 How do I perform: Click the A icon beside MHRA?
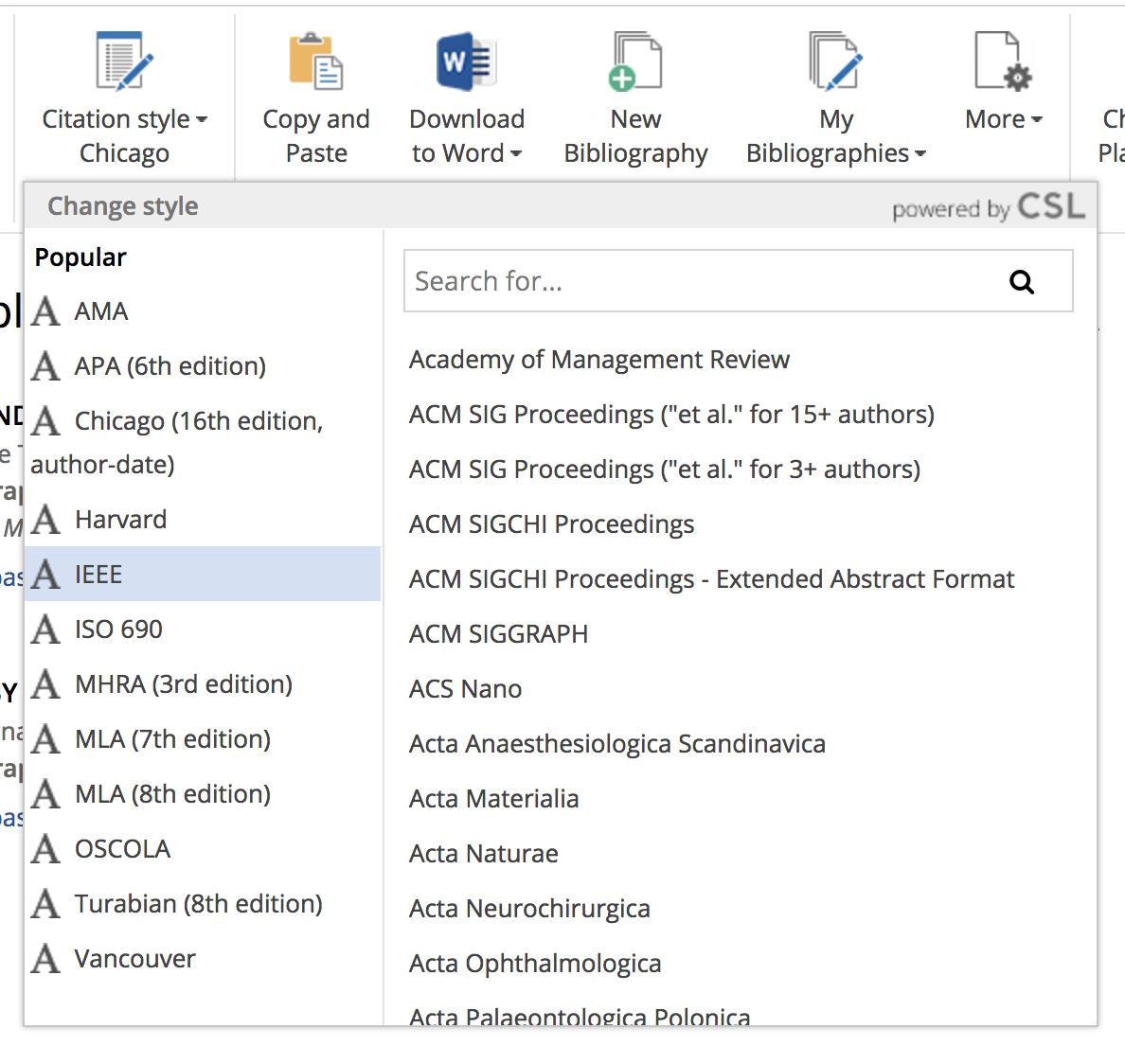[x=45, y=684]
